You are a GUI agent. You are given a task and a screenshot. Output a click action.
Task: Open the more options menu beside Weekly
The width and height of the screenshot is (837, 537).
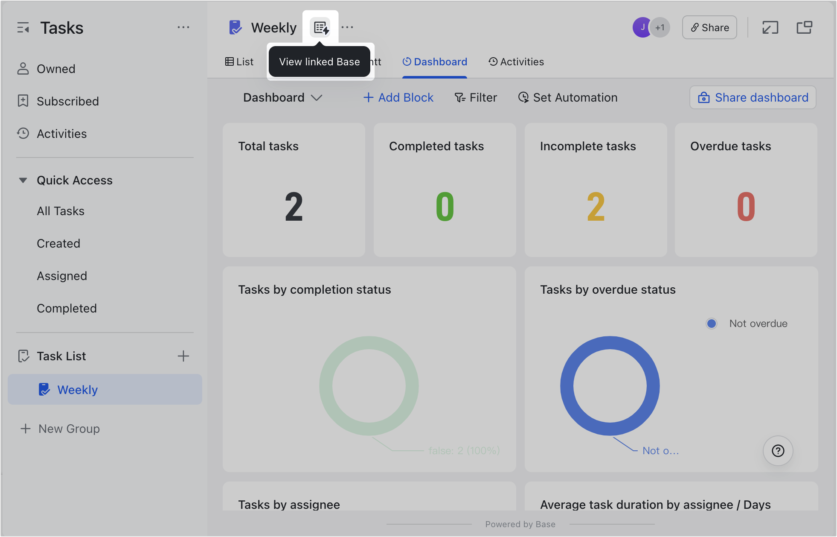(x=348, y=27)
